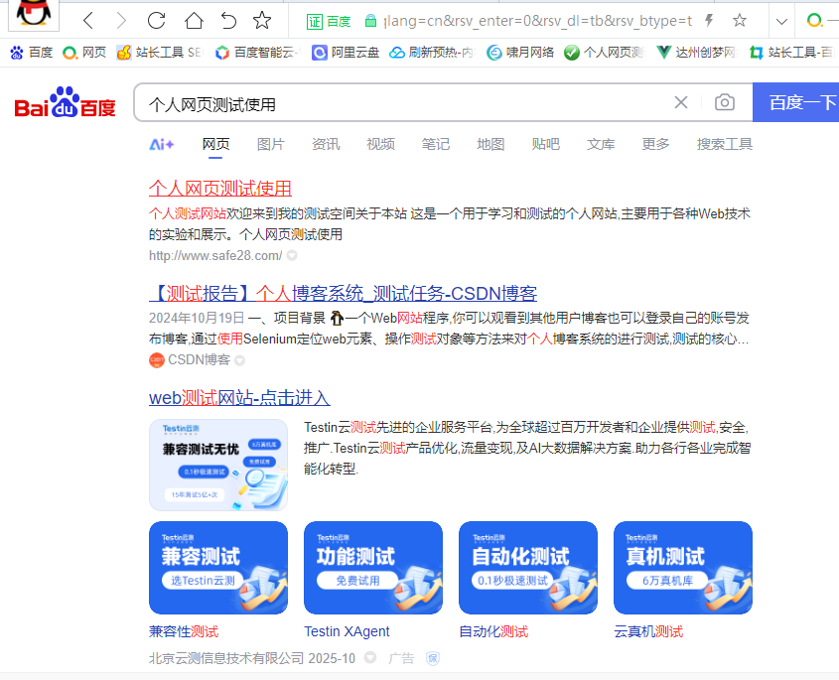
Task: Focus the Baidu search input field
Action: [397, 103]
